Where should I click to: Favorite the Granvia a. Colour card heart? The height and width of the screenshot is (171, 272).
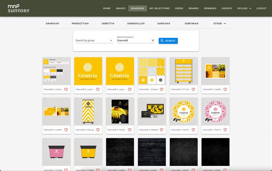click(x=66, y=89)
